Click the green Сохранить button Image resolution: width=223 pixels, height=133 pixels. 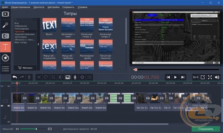pyautogui.click(x=206, y=129)
